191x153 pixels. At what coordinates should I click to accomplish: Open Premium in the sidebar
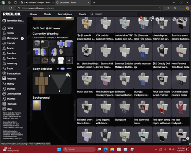click(10, 104)
